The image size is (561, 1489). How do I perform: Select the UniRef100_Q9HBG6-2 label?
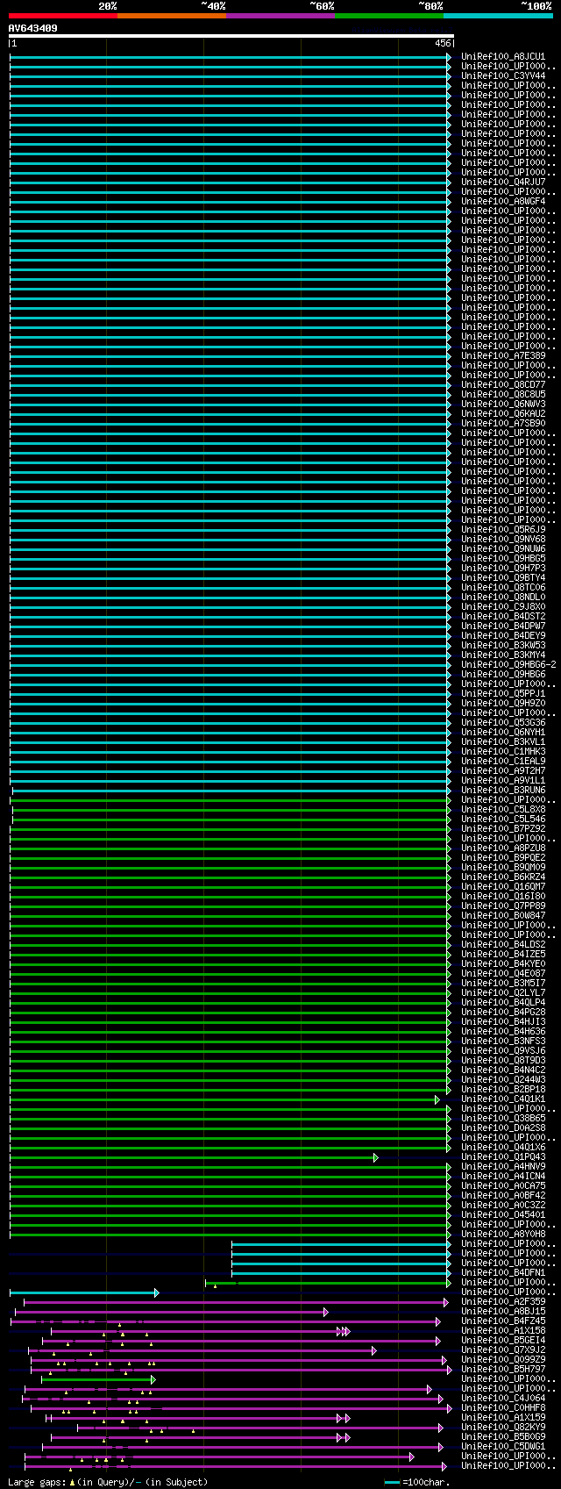pyautogui.click(x=508, y=665)
